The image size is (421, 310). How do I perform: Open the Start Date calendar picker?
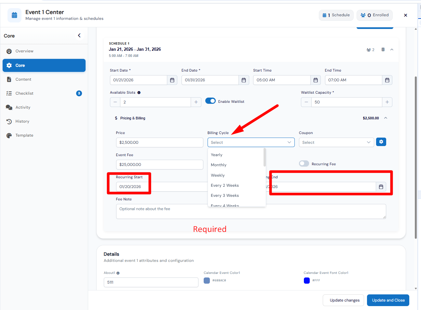[172, 80]
